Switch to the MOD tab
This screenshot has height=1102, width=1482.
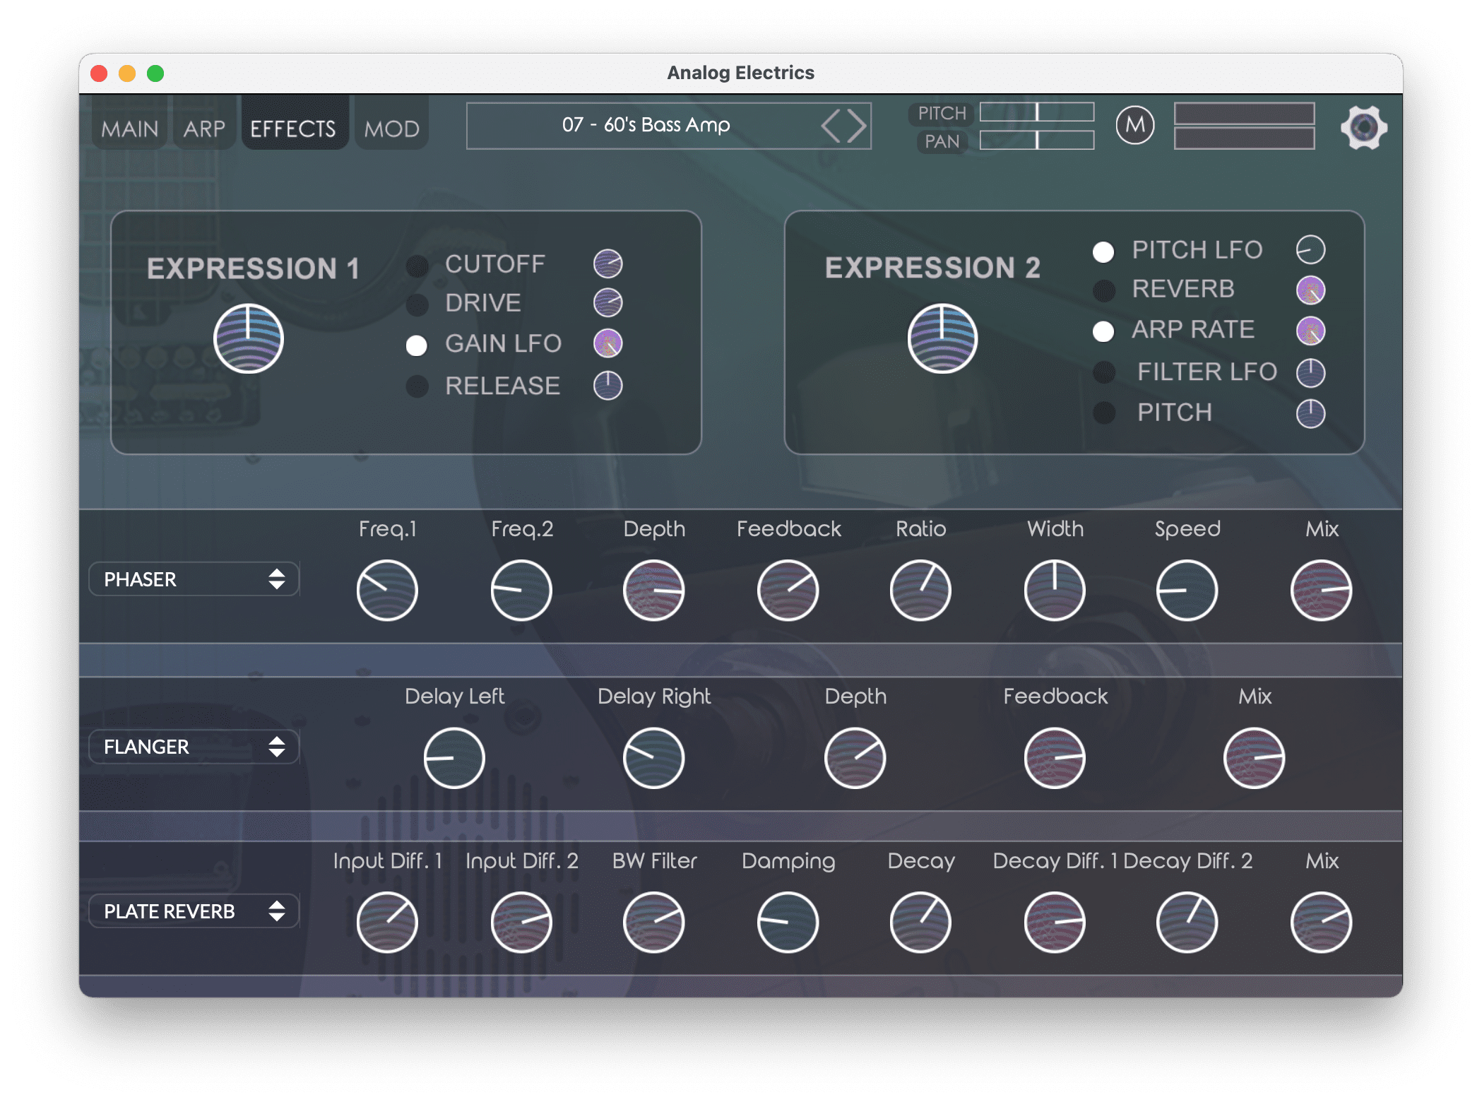391,129
